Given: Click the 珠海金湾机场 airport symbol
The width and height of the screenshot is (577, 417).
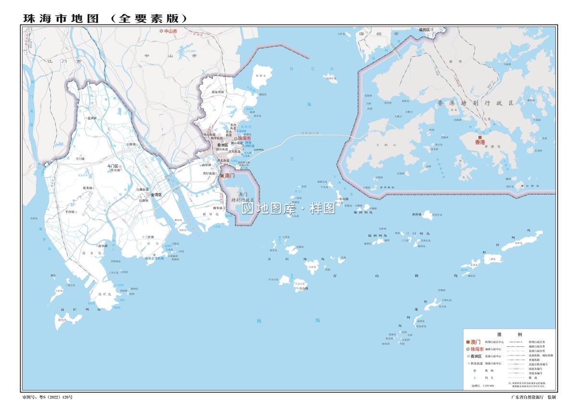Looking at the screenshot, I should (x=154, y=255).
